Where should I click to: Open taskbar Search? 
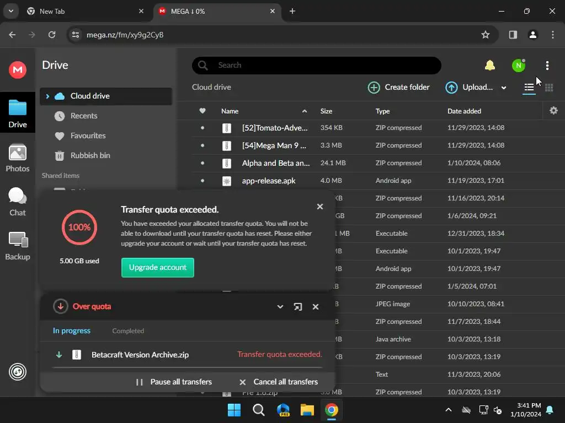(258, 410)
